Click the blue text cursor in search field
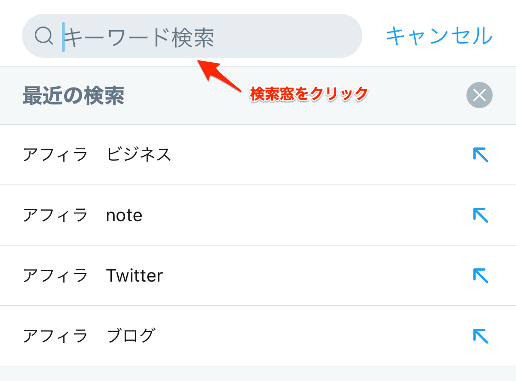516x381 pixels. (x=63, y=37)
